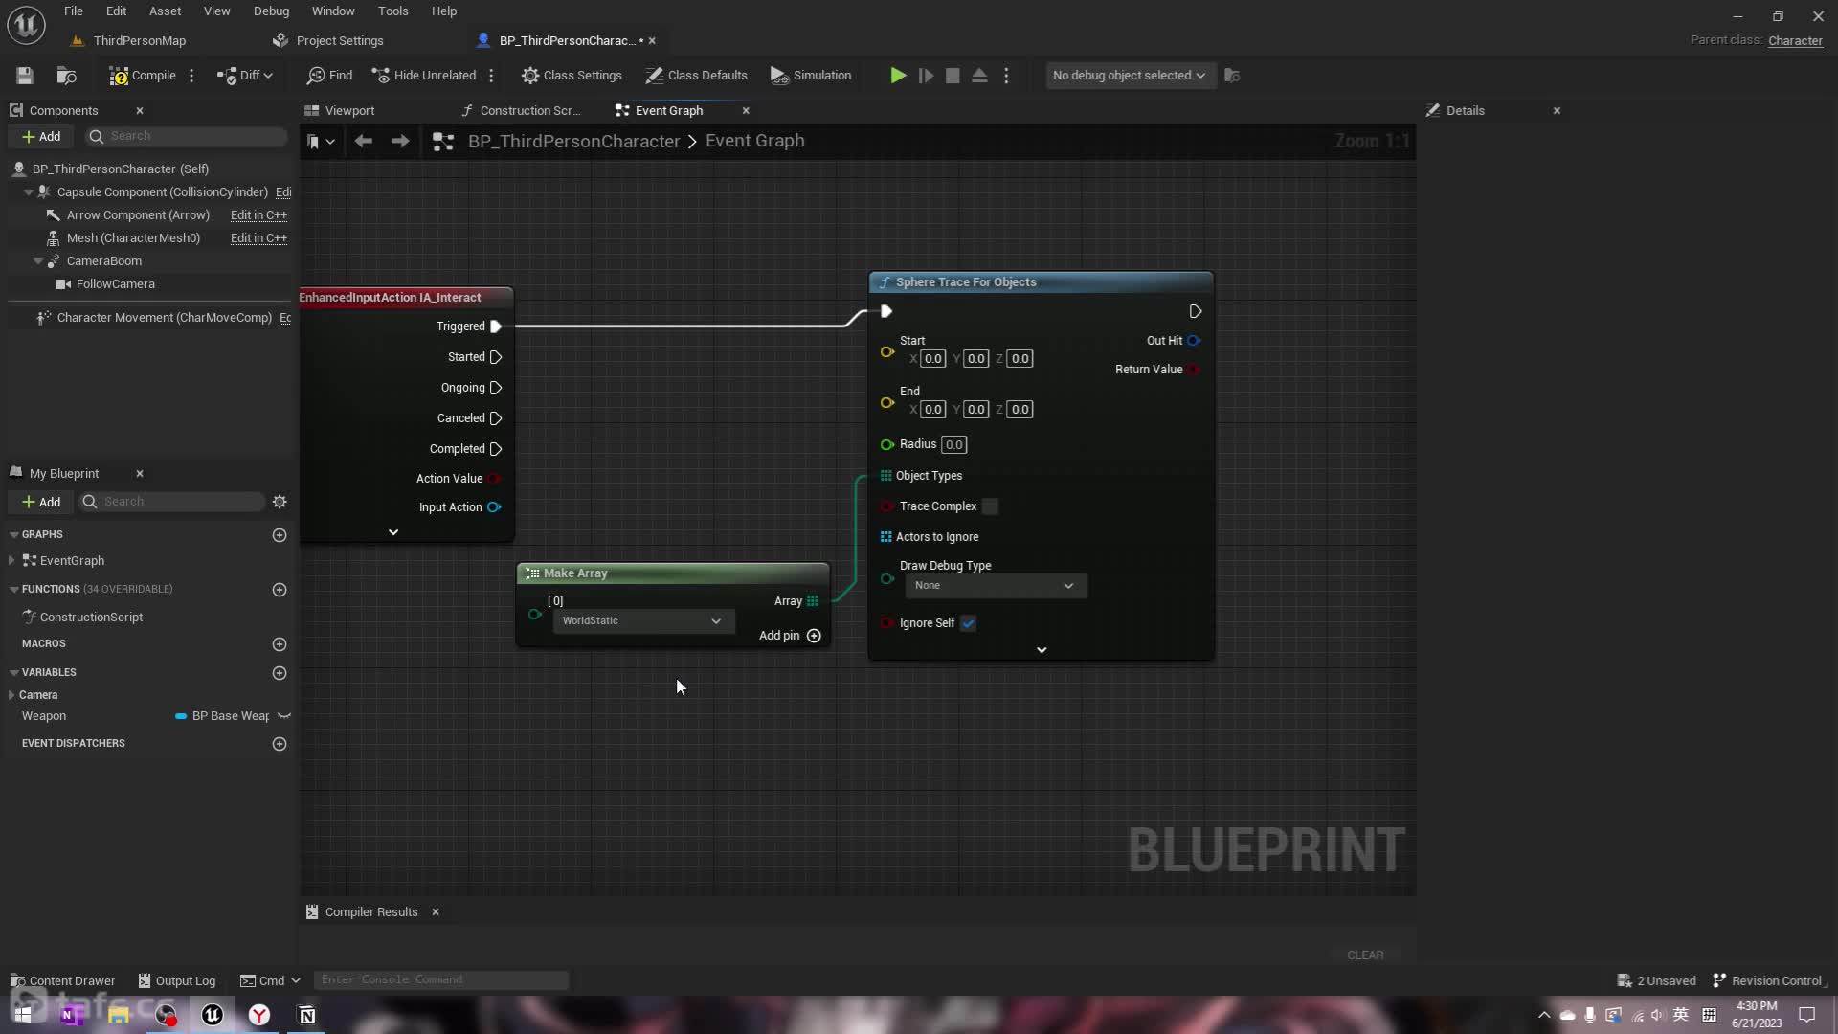Open My Blueprint settings gear
Screen dimensions: 1838x1034
(280, 502)
